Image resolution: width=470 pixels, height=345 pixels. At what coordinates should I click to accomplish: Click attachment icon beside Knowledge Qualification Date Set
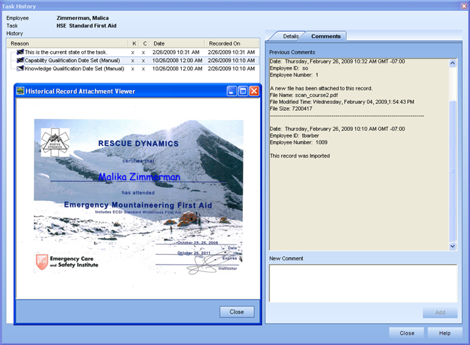click(x=21, y=68)
